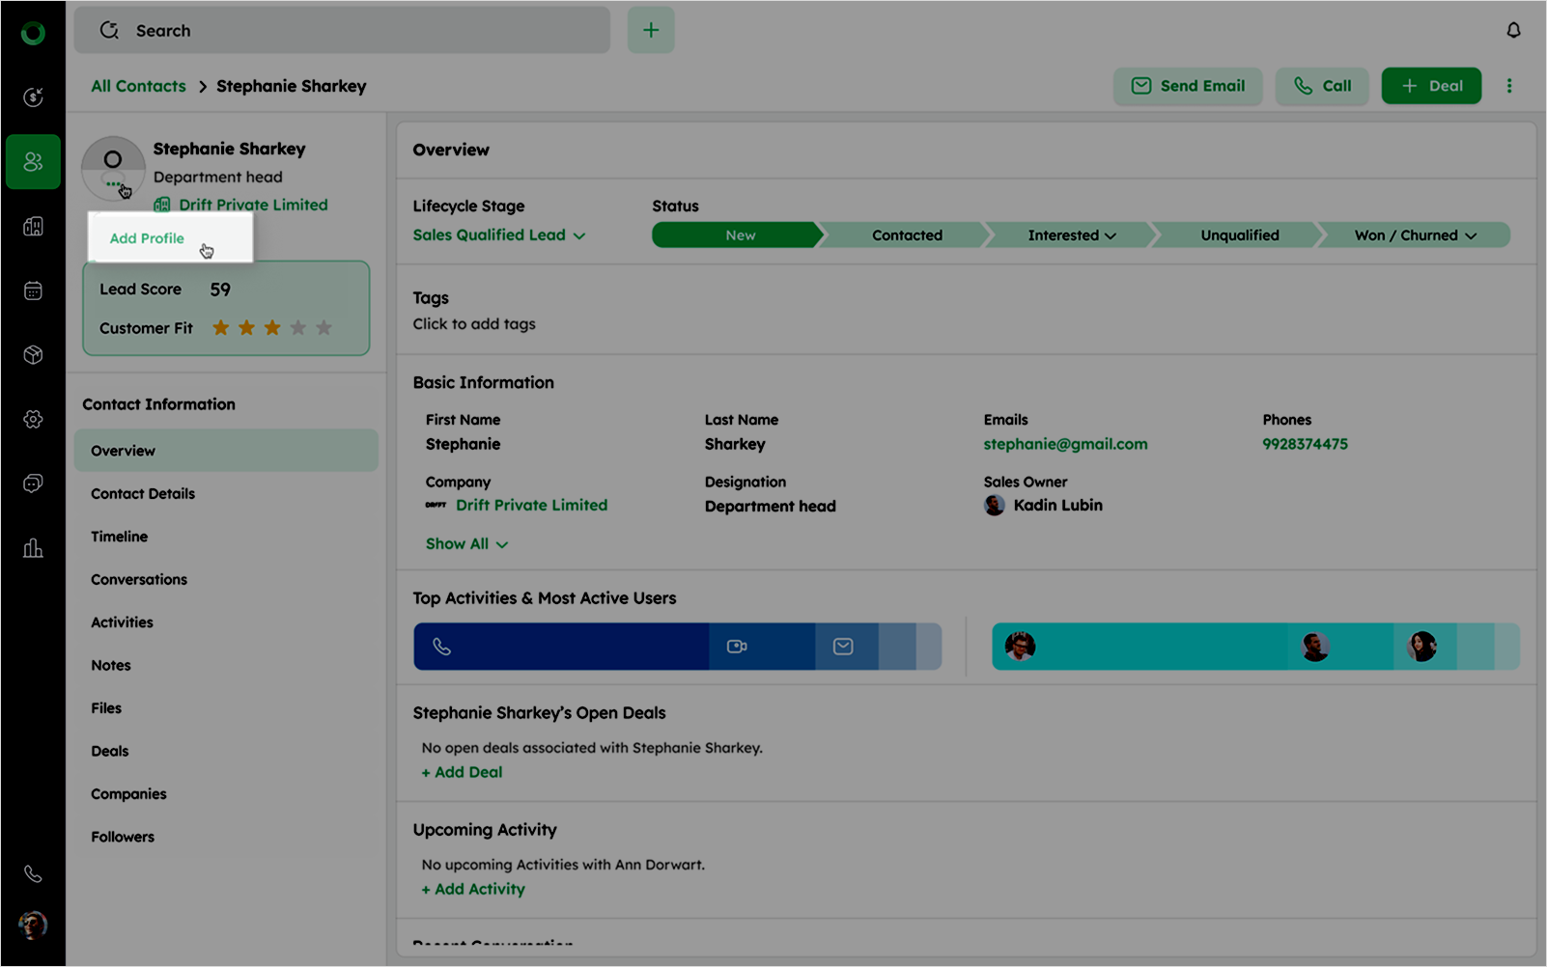Open the stephanie@gmail.com email link
Image resolution: width=1547 pixels, height=967 pixels.
(x=1065, y=444)
